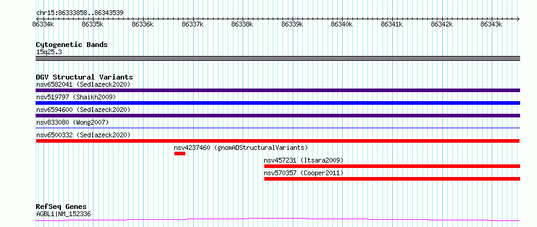Screen dimensions: 537x227
Task: Click the 86343k ruler mark
Action: click(492, 24)
